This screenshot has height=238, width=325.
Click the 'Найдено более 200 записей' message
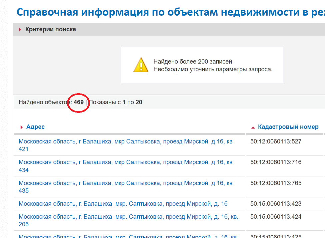(193, 62)
